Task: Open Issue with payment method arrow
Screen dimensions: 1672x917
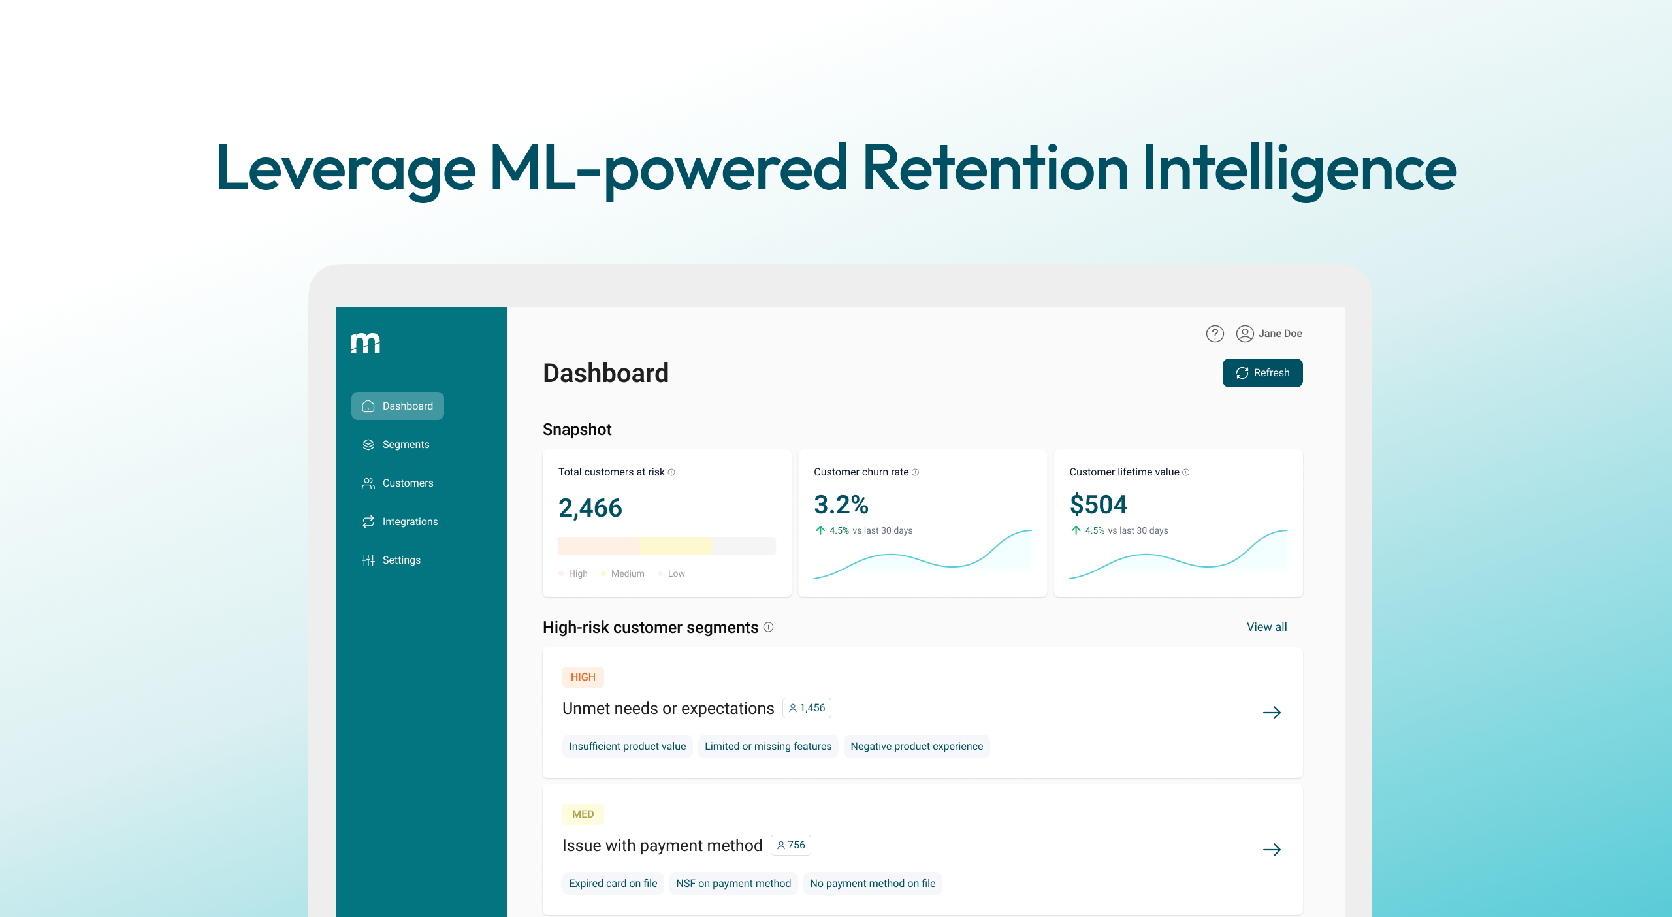Action: [x=1272, y=850]
